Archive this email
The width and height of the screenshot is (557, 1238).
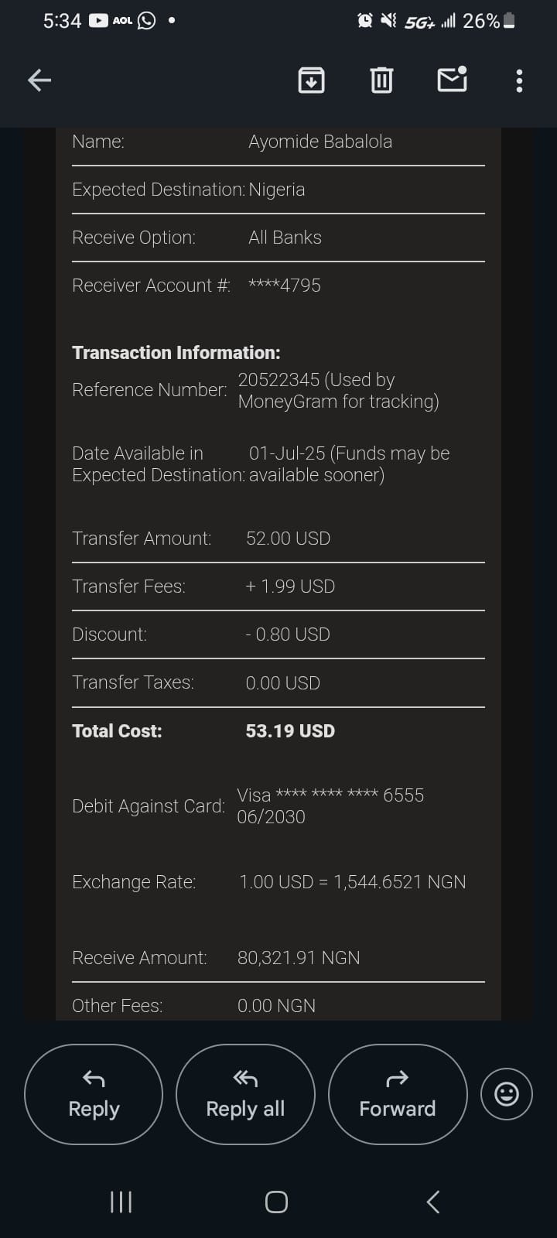coord(311,80)
